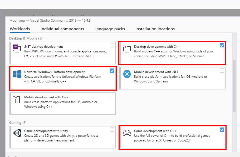Image resolution: width=240 pixels, height=157 pixels.
Task: Open the Individual components tab
Action: coord(62,29)
